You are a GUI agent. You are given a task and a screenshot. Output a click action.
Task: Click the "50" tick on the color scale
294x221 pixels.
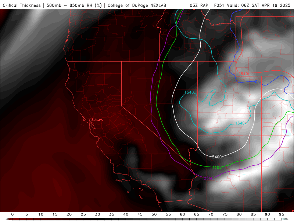click(x=154, y=214)
